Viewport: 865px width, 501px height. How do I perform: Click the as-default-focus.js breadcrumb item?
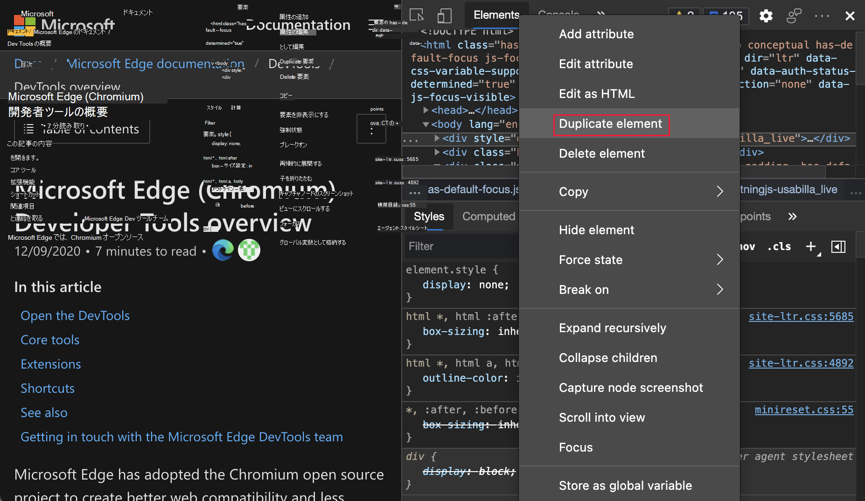(473, 189)
